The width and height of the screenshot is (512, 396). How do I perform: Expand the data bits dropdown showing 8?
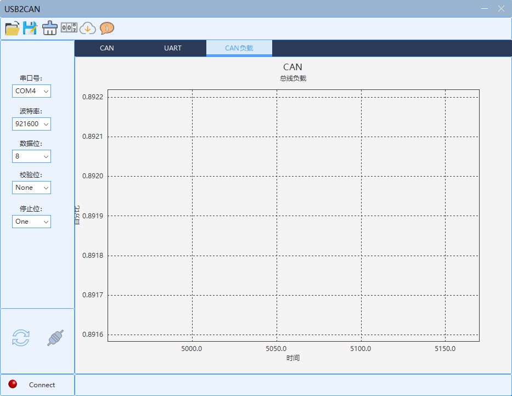pos(32,156)
